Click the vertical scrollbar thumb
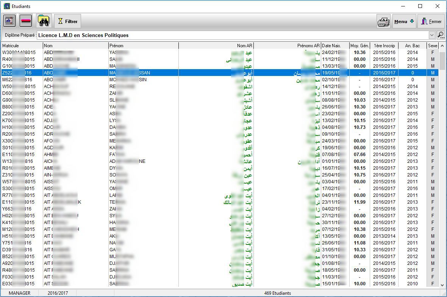The image size is (447, 297). [x=442, y=61]
